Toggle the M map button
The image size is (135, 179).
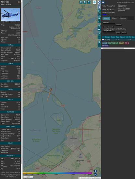point(99,30)
